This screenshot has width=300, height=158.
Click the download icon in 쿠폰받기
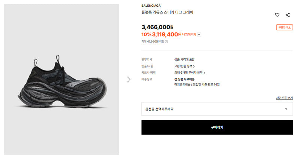coord(289,27)
